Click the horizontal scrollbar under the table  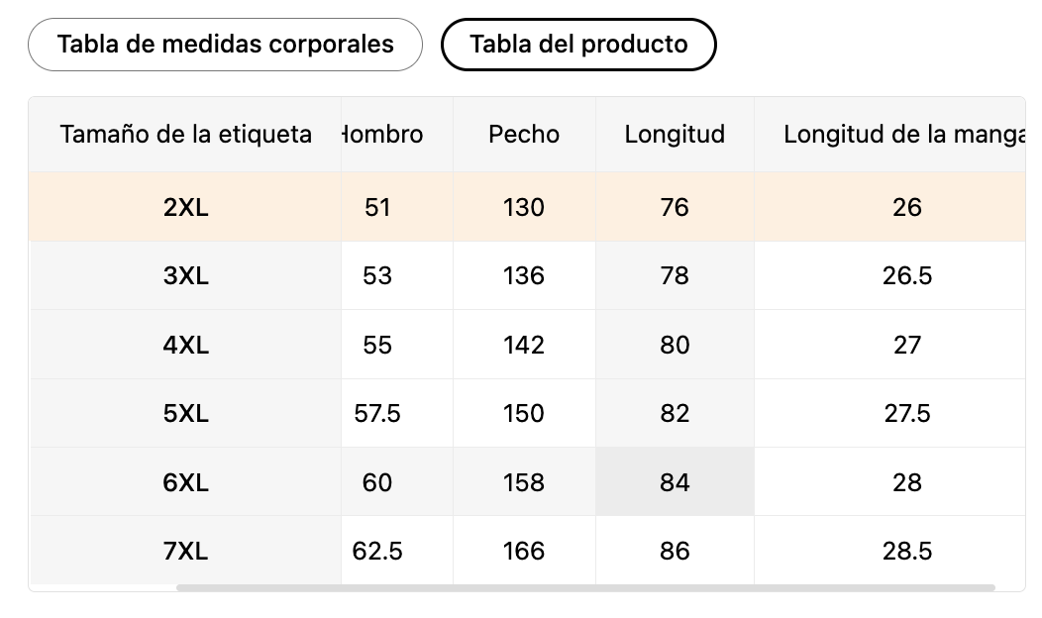click(x=585, y=587)
